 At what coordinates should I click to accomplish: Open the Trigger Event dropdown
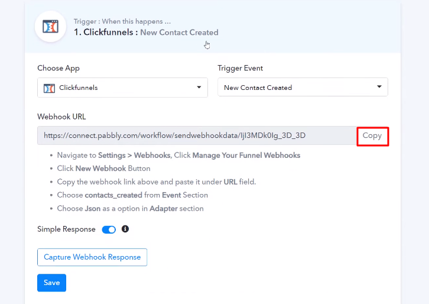[303, 87]
